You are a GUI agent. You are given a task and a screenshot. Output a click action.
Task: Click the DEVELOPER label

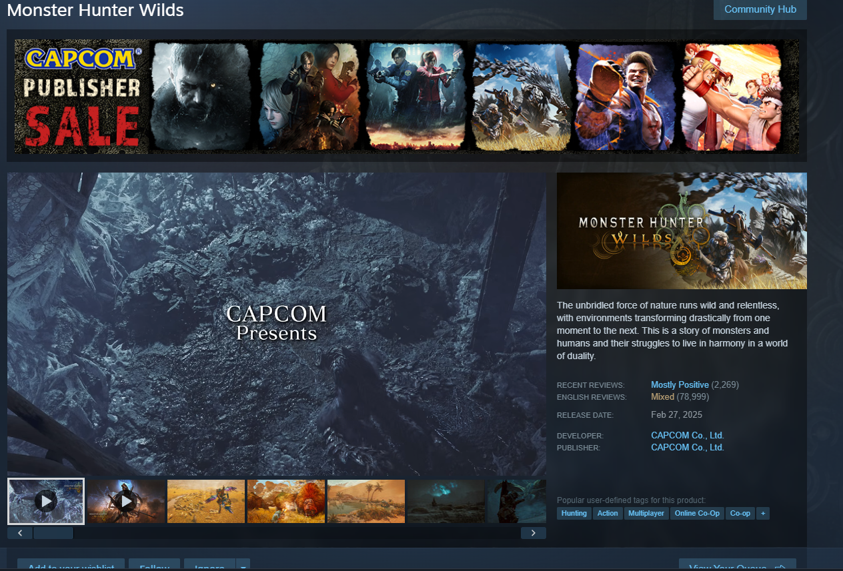tap(580, 436)
